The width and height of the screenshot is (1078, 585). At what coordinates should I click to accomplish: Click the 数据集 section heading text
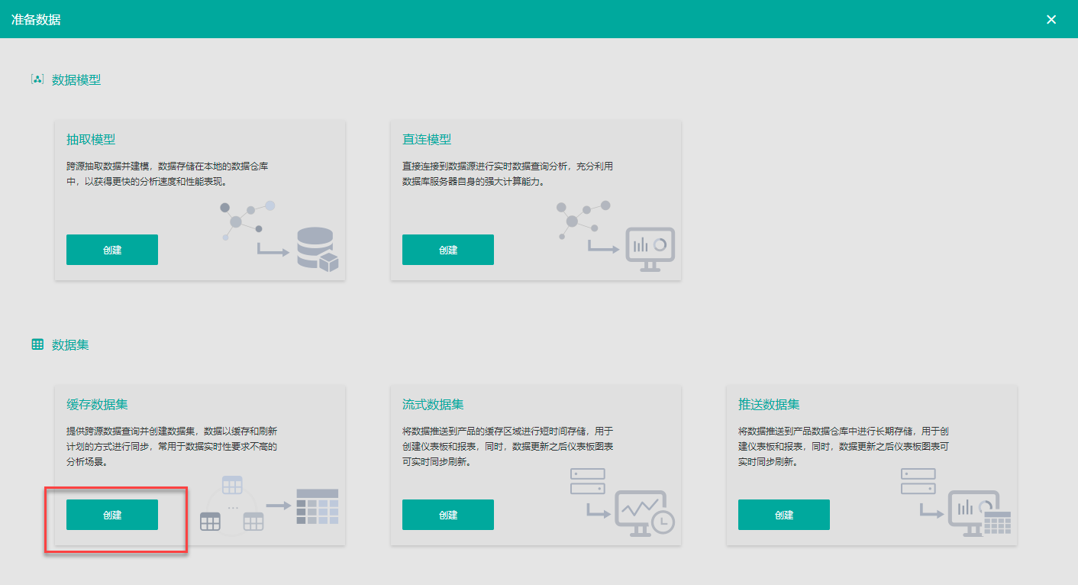(x=70, y=344)
